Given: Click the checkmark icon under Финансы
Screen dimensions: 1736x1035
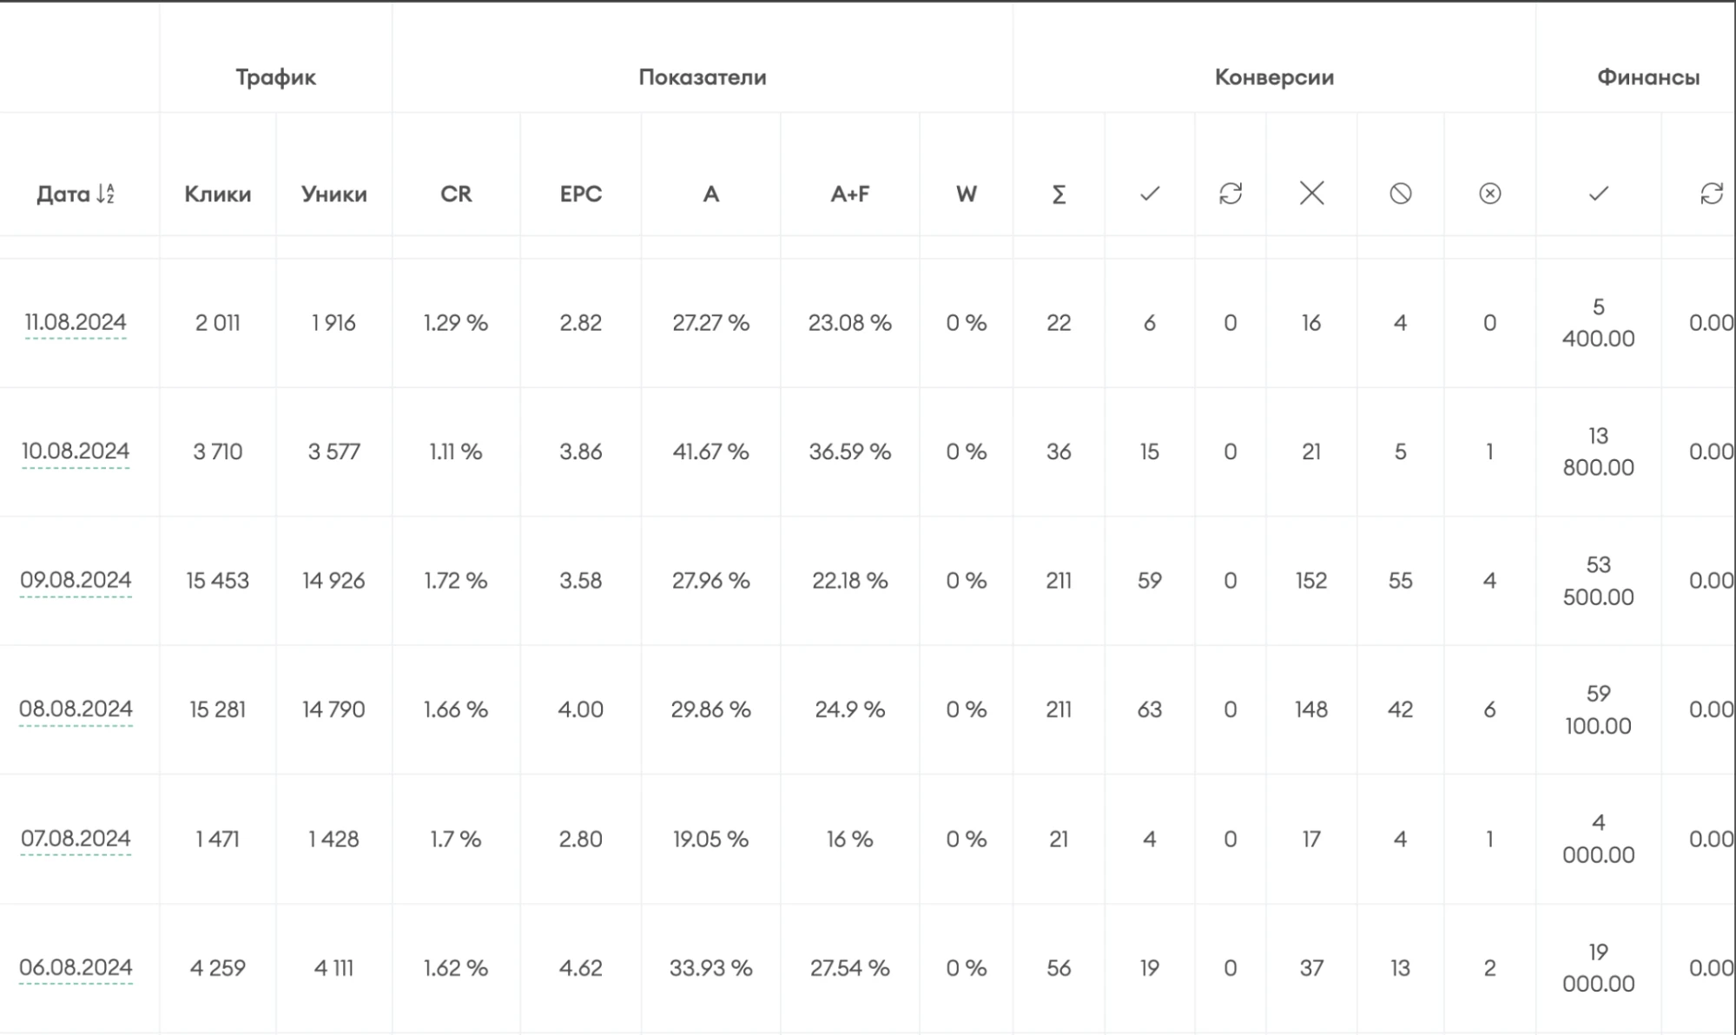Looking at the screenshot, I should (1599, 194).
